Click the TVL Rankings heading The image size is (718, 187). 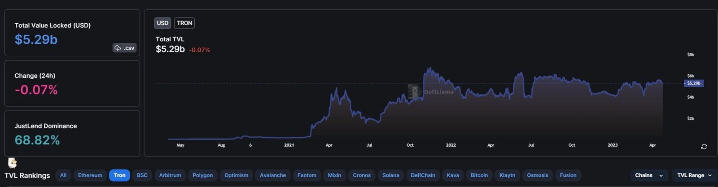(x=27, y=175)
